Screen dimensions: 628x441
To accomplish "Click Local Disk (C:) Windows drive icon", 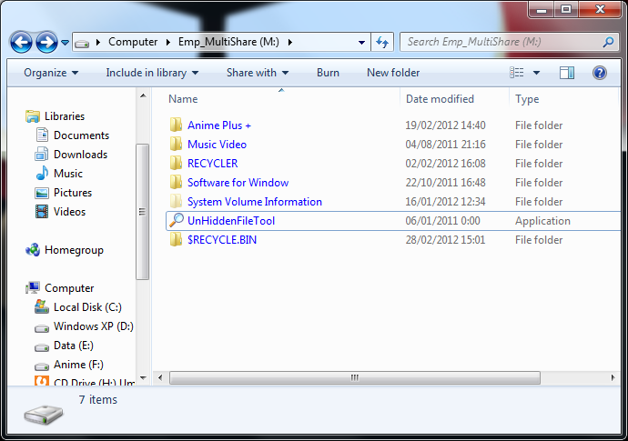I will click(x=42, y=306).
